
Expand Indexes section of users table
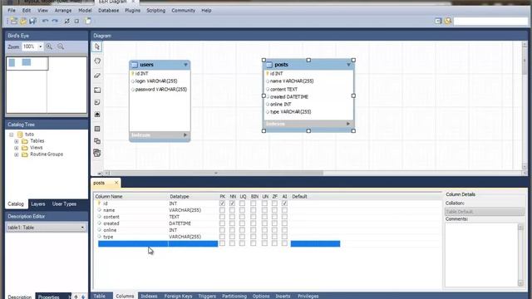(x=185, y=135)
